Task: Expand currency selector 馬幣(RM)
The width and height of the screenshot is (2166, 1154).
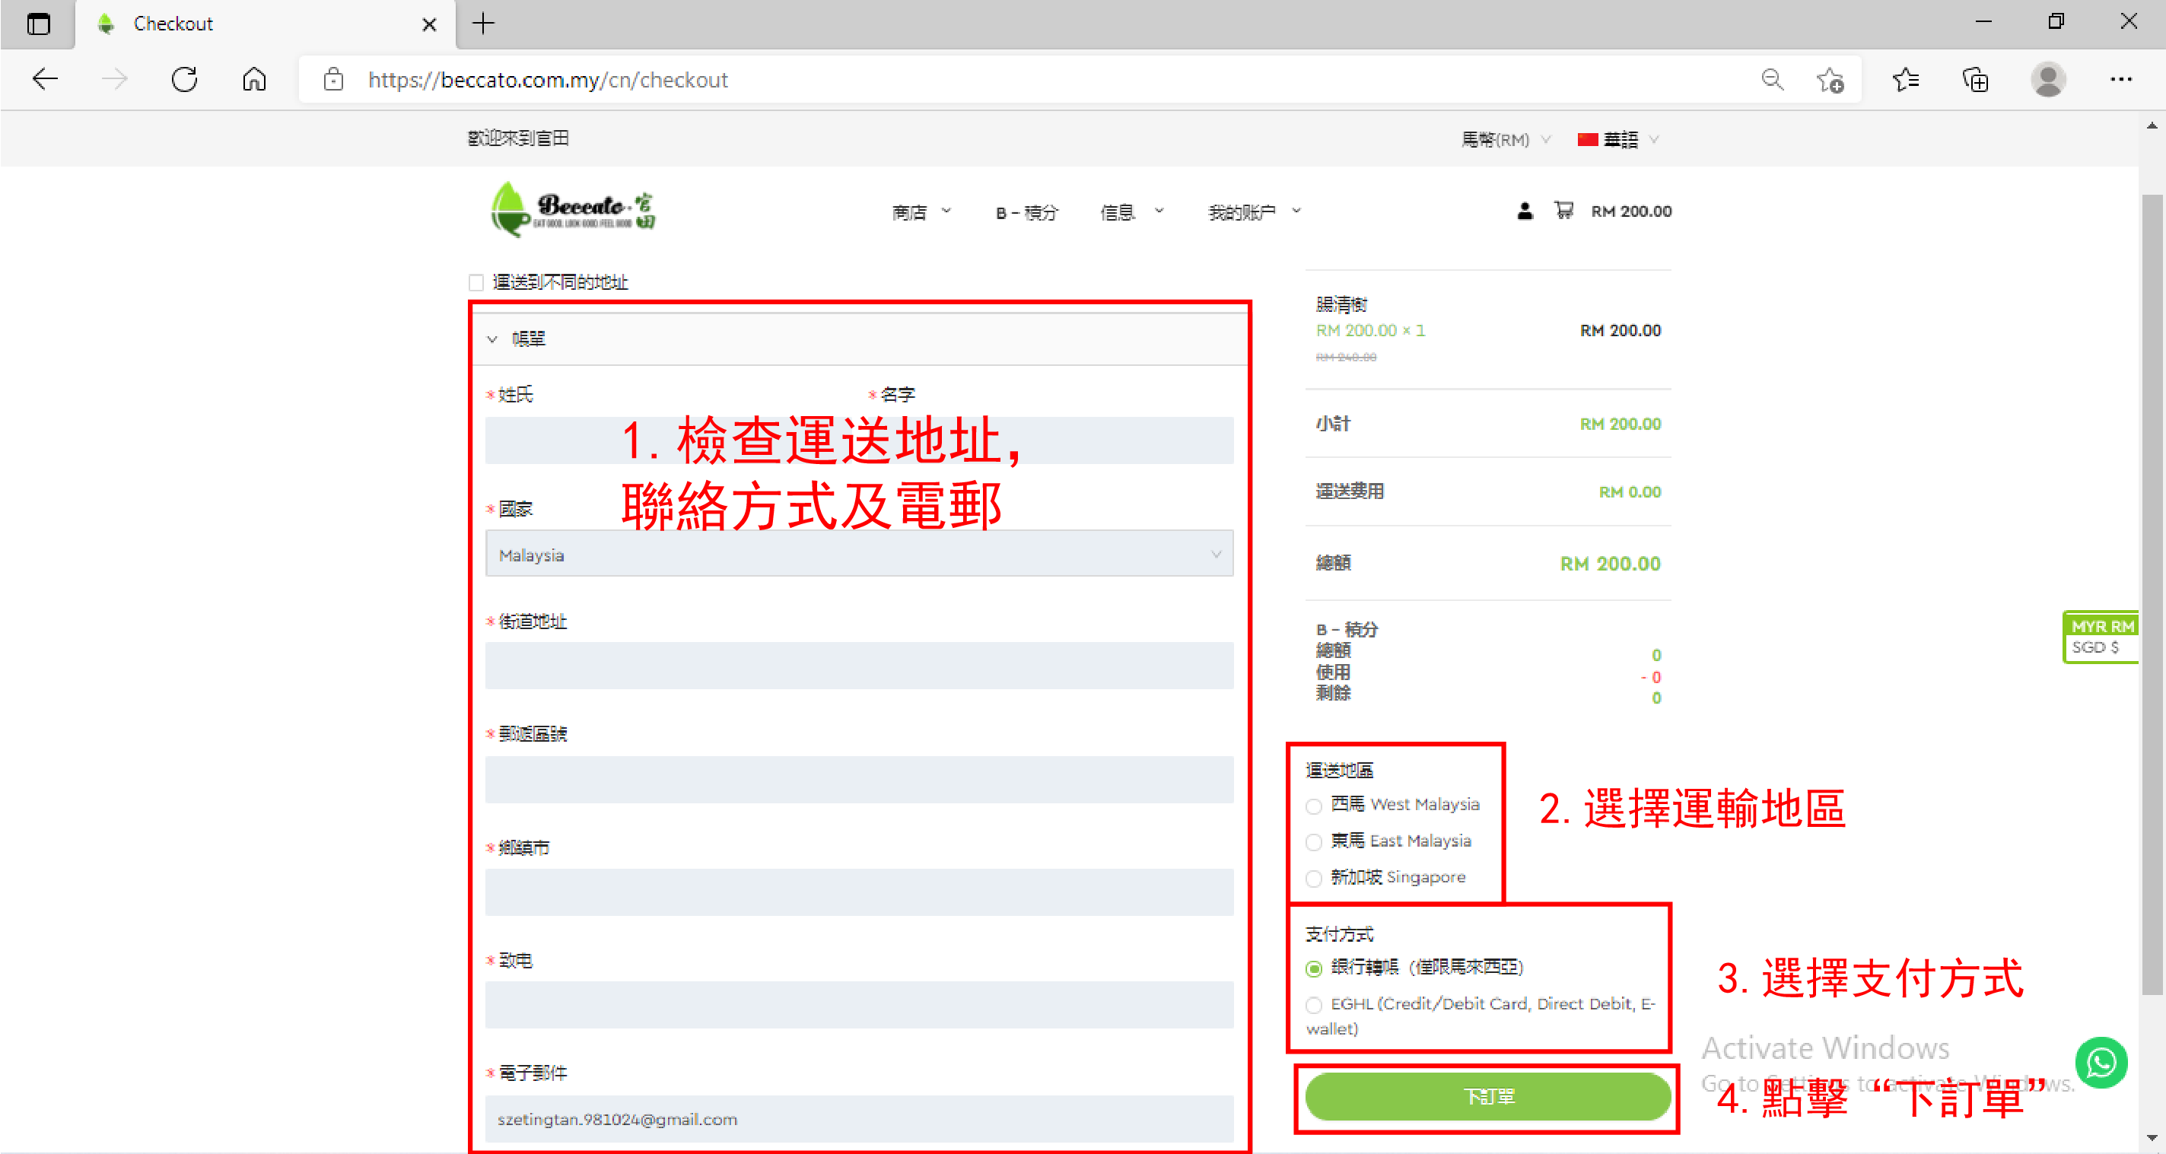Action: (1504, 139)
